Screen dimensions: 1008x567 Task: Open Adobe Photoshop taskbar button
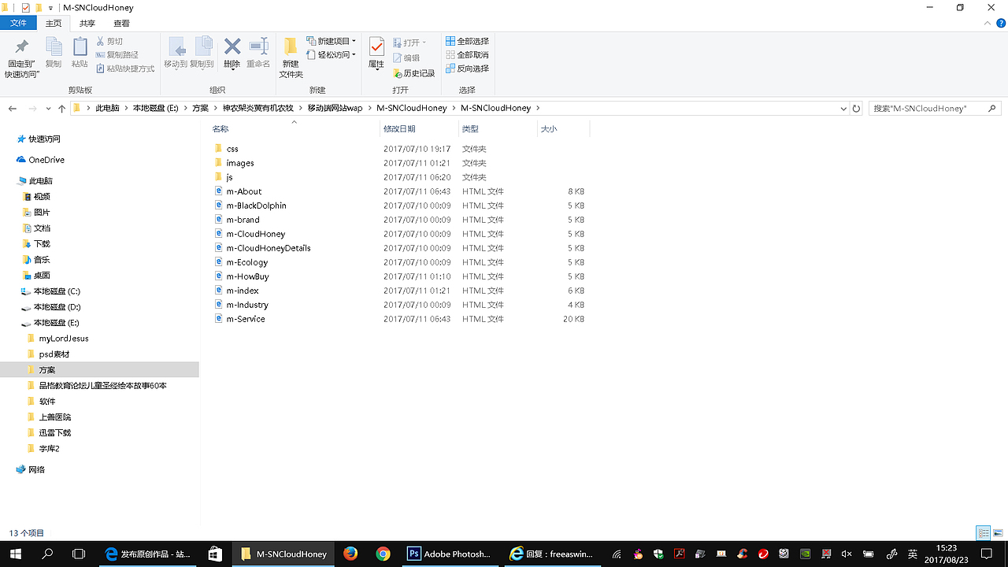tap(449, 554)
